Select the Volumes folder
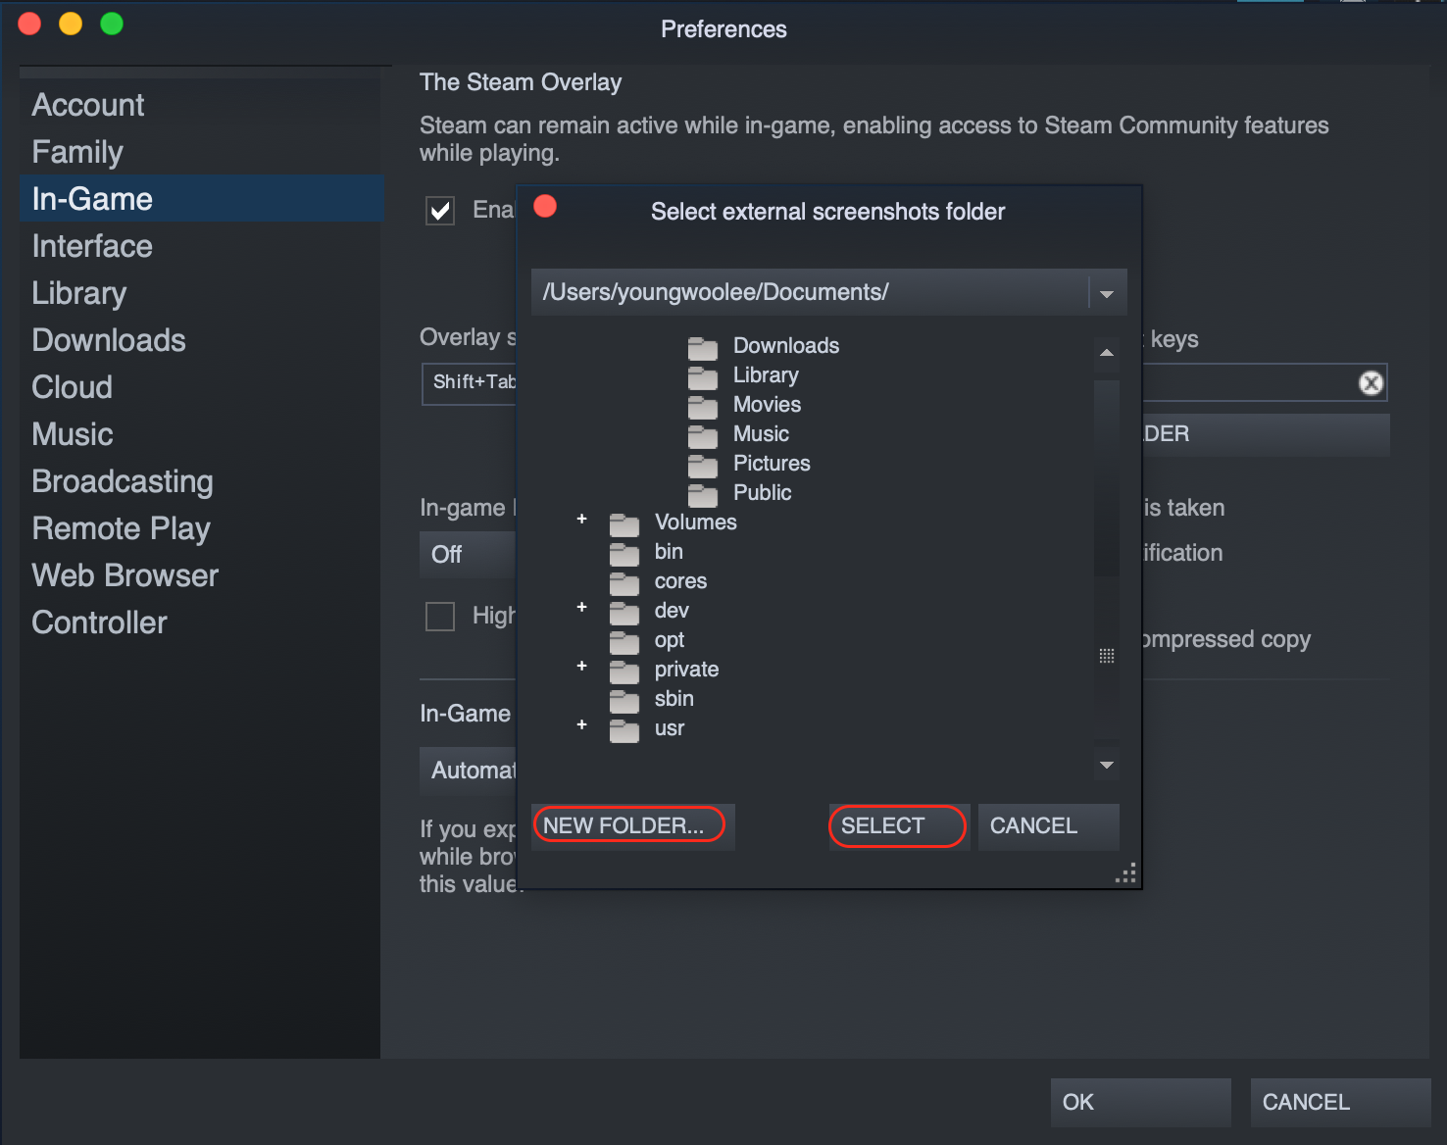 pyautogui.click(x=695, y=523)
